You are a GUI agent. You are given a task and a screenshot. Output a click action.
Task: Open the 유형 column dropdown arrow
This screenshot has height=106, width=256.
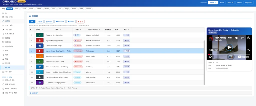click(x=80, y=30)
